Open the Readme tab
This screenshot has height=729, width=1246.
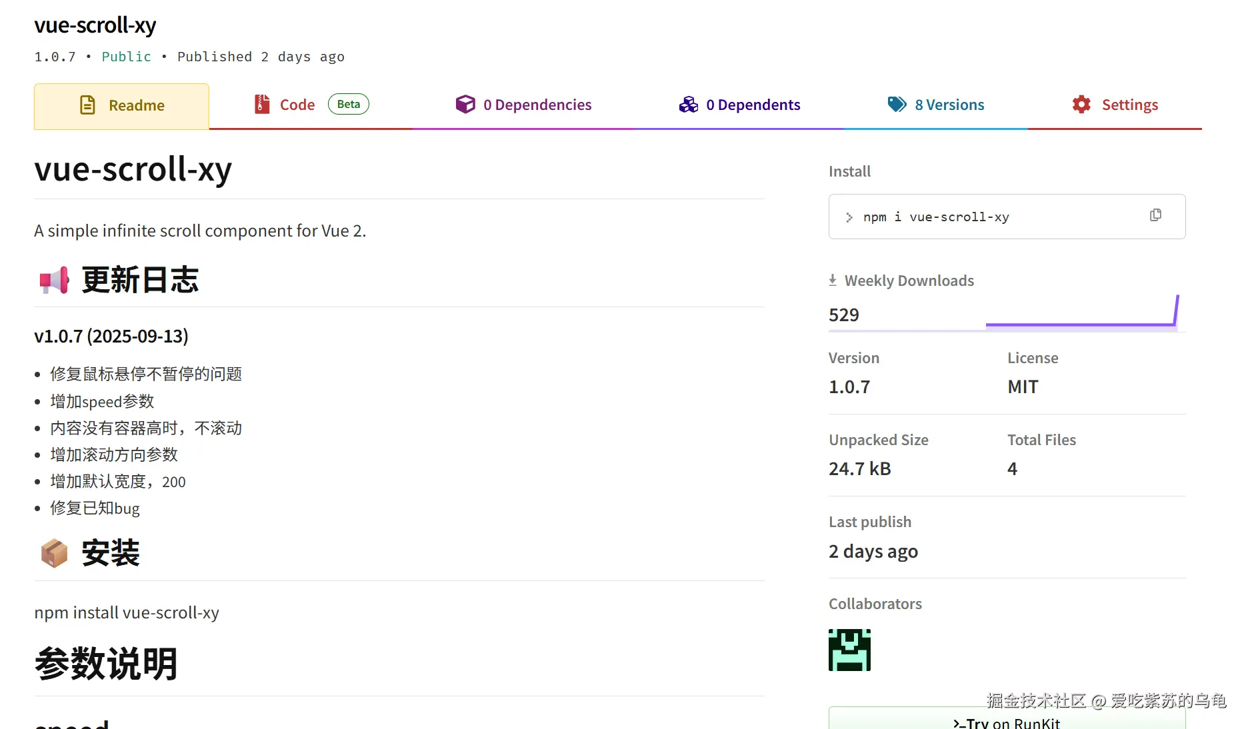[x=121, y=106]
